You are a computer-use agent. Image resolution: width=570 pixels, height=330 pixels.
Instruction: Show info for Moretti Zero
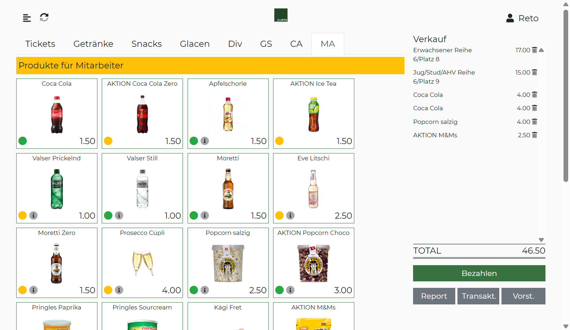click(34, 290)
